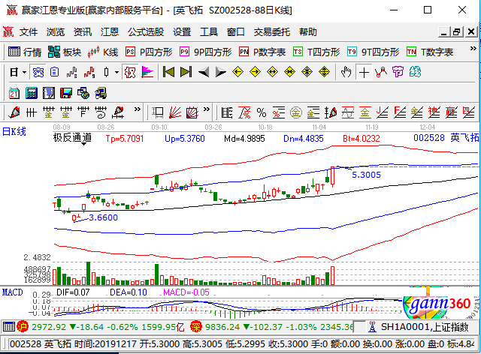Switch to K线 chart view

click(x=102, y=52)
